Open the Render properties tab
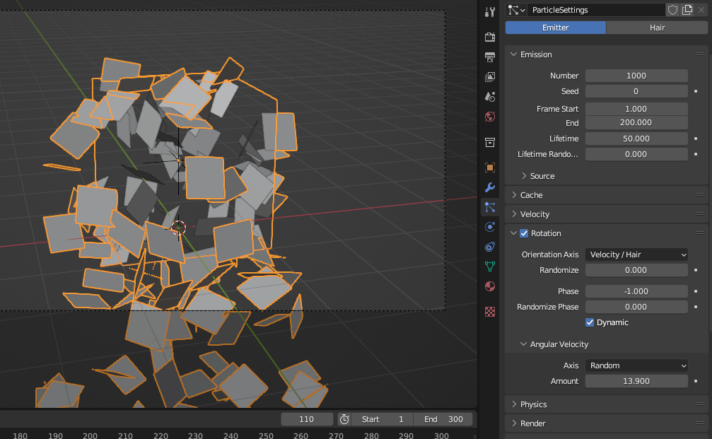 (489, 37)
